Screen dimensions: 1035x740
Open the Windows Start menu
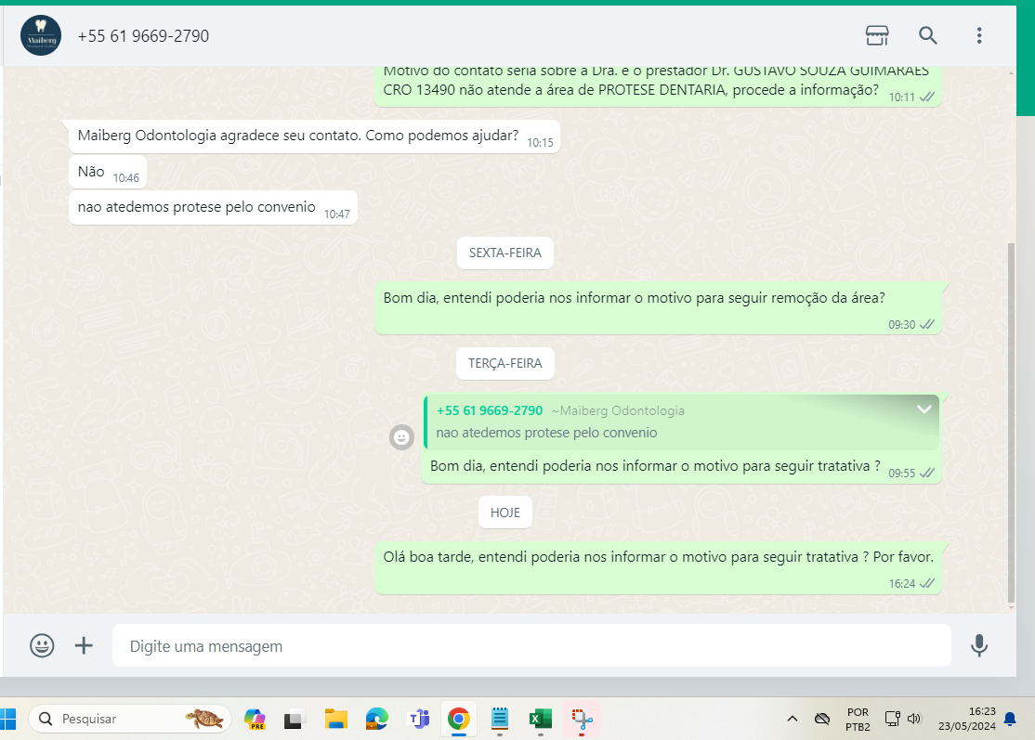[8, 719]
